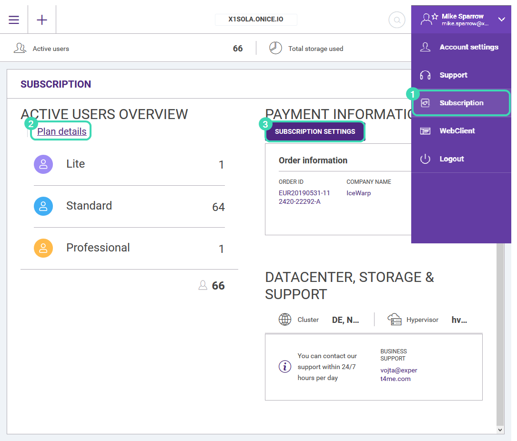
Task: Click the IceWarp company name value
Action: coord(358,193)
